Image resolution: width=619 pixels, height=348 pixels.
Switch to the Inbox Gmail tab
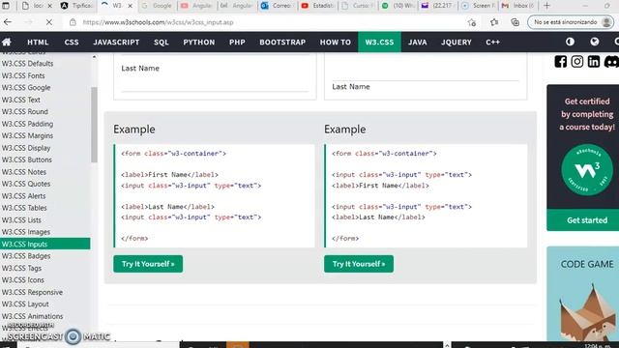(518, 6)
